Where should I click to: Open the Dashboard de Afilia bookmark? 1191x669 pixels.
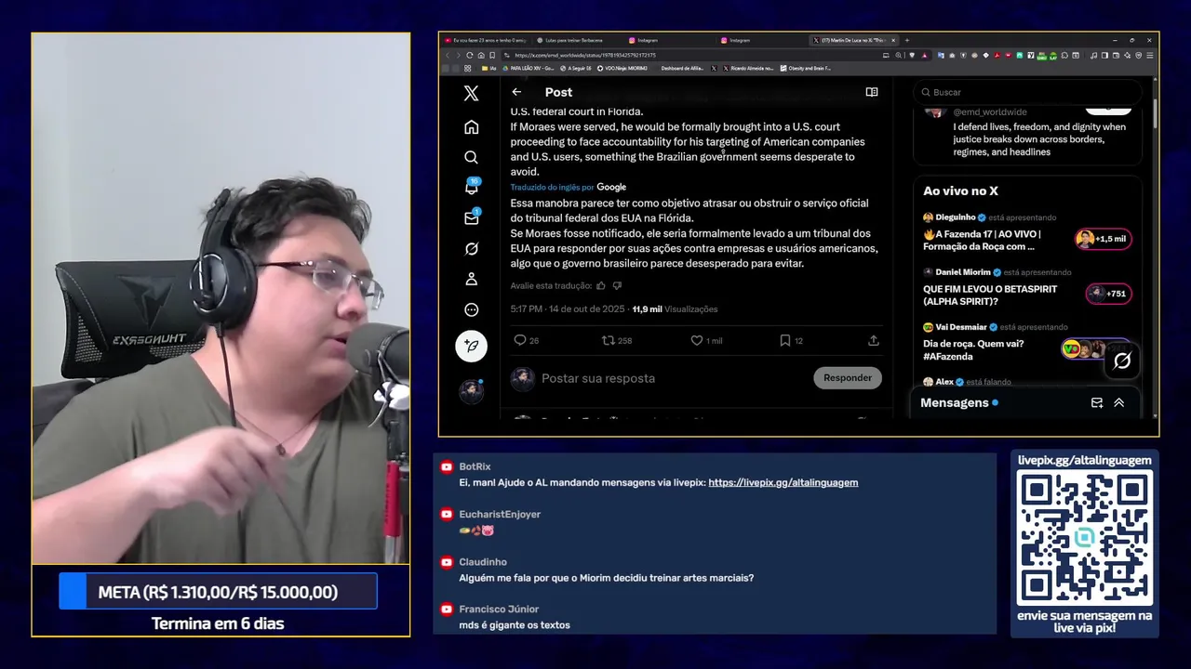[683, 68]
